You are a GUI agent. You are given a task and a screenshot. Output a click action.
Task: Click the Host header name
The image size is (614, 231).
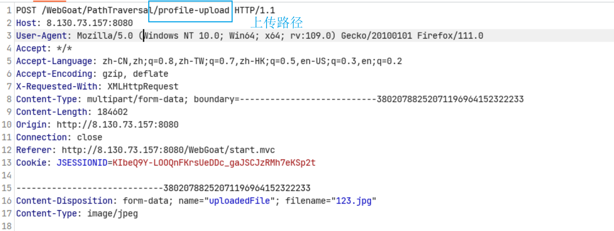pos(27,23)
